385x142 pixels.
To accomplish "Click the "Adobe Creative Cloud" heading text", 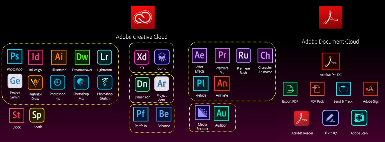I will coord(142,37).
